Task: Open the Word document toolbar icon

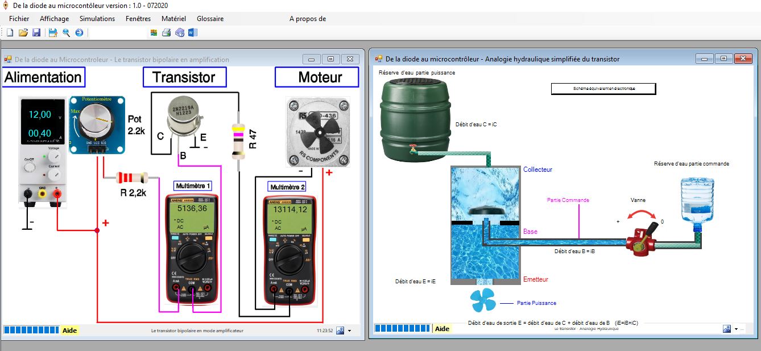Action: click(192, 32)
